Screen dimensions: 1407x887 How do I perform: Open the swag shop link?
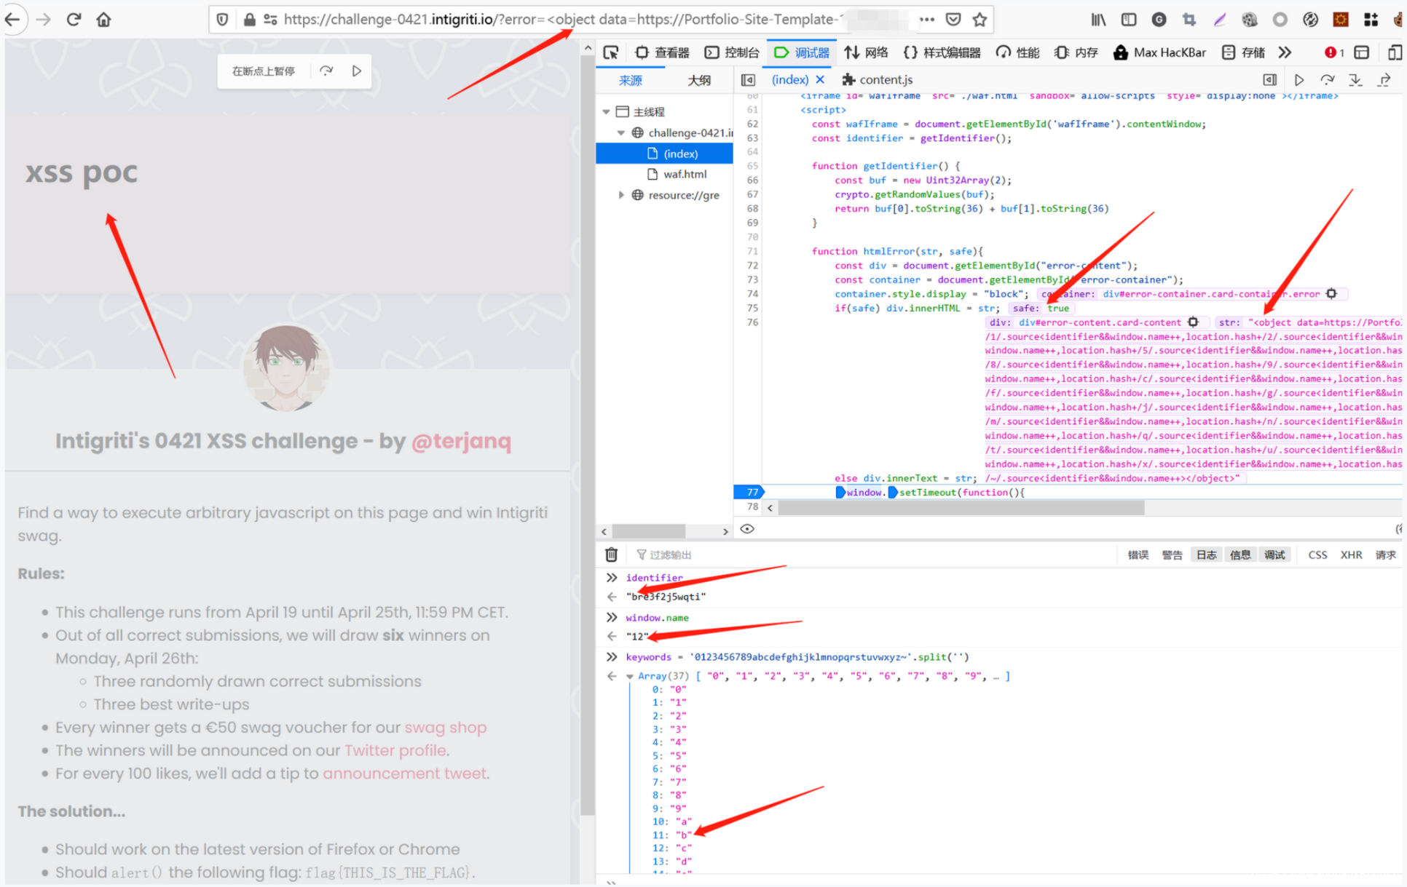(445, 728)
